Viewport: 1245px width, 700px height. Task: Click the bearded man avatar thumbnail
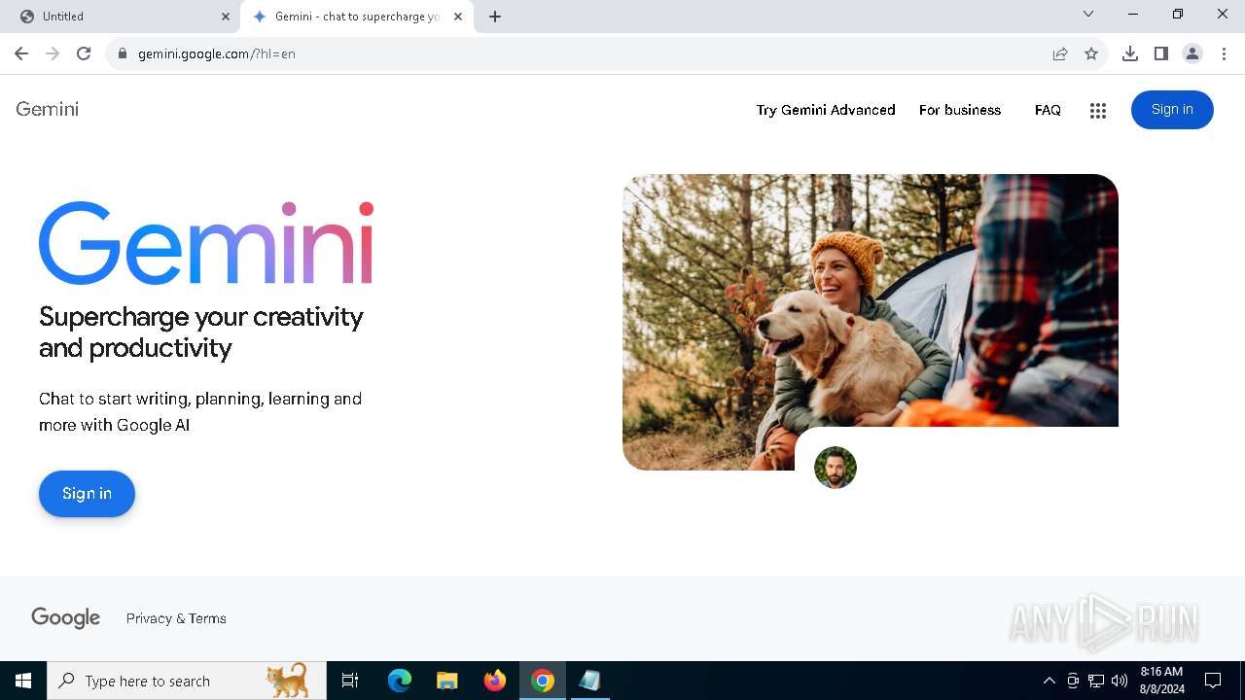[836, 468]
